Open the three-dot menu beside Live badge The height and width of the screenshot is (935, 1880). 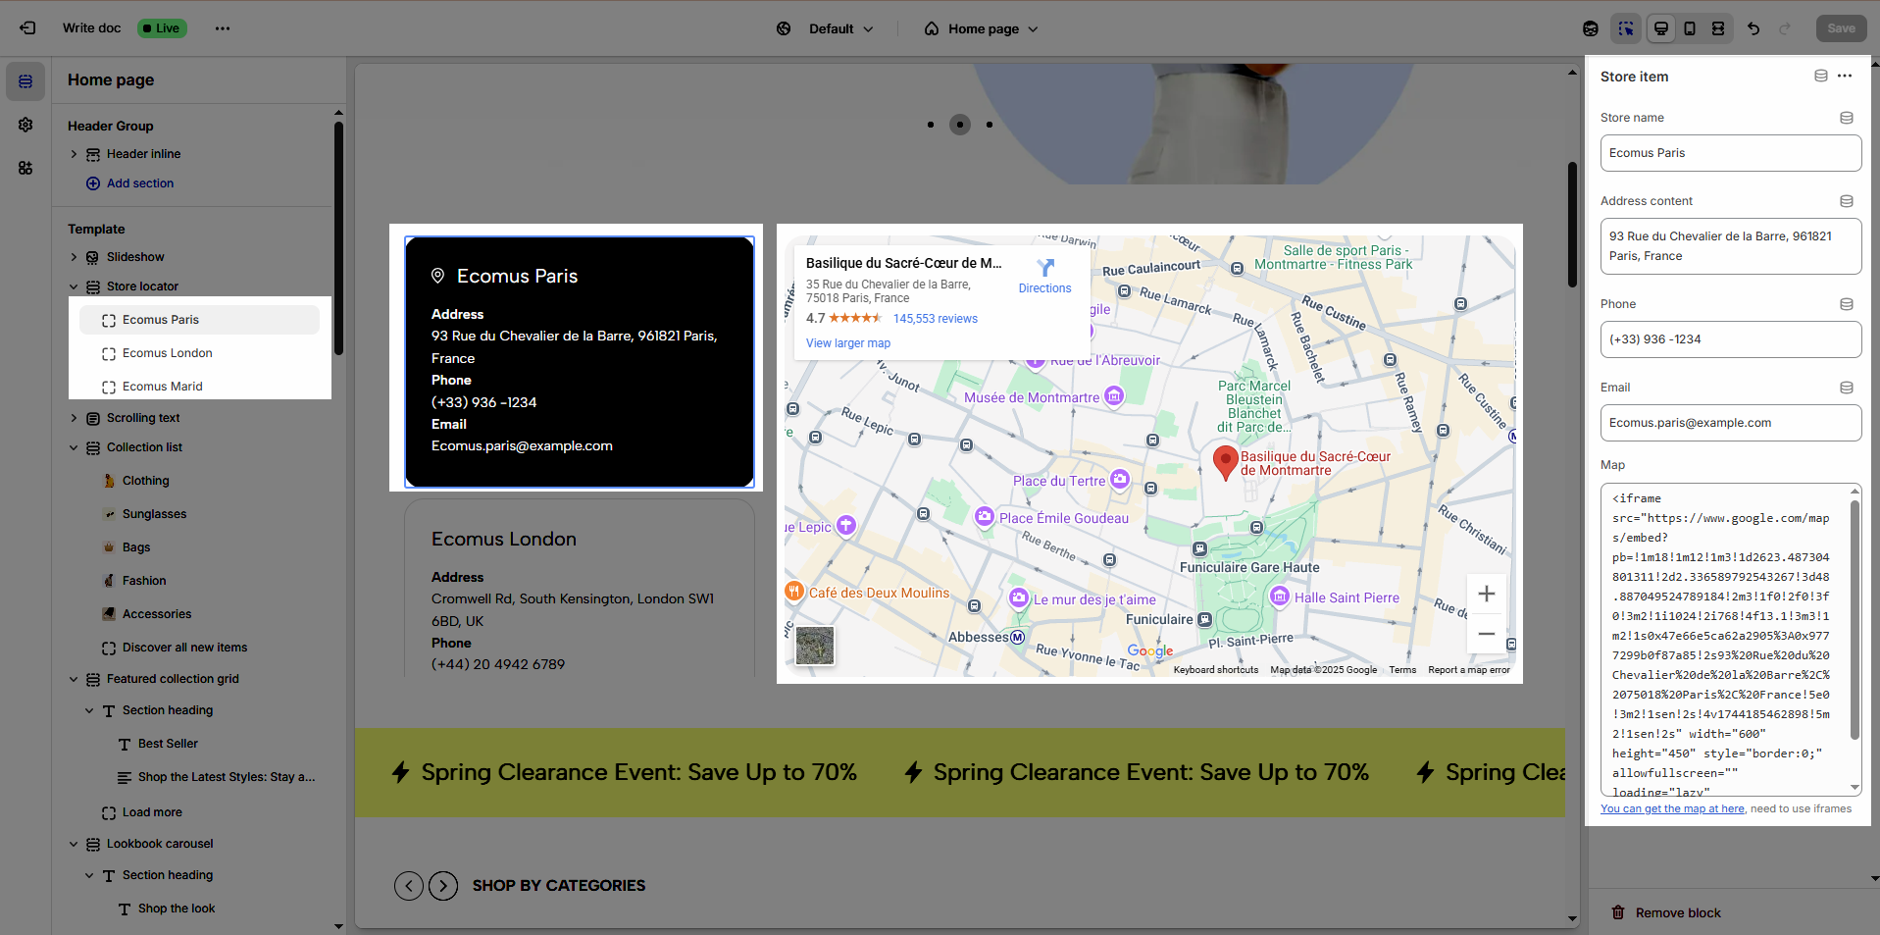[x=223, y=28]
